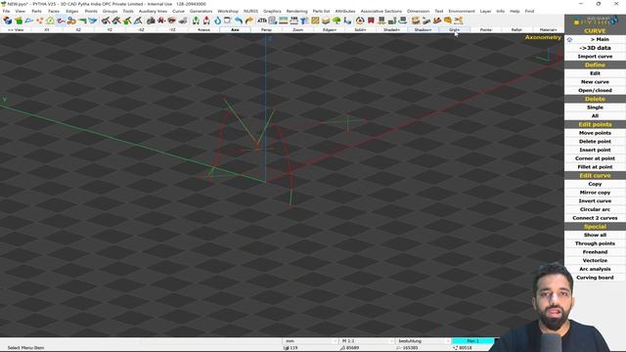Open the NURBS menu

click(x=250, y=11)
